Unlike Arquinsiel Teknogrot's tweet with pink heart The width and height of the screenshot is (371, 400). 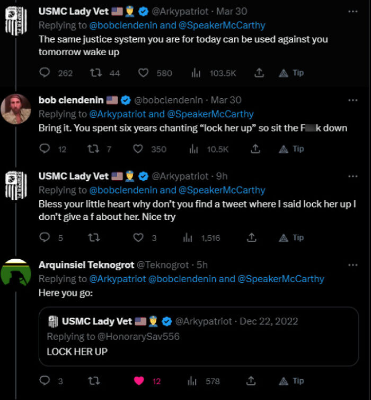pyautogui.click(x=139, y=380)
